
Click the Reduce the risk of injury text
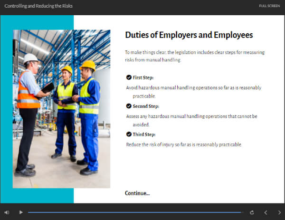click(x=184, y=144)
